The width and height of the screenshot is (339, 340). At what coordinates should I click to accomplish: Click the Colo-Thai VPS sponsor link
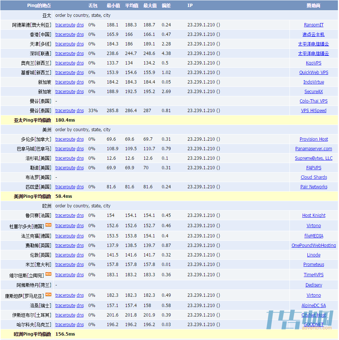(313, 101)
